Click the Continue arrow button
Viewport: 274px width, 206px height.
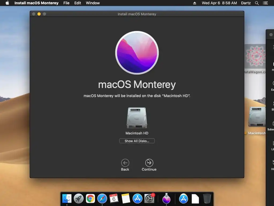coord(149,163)
